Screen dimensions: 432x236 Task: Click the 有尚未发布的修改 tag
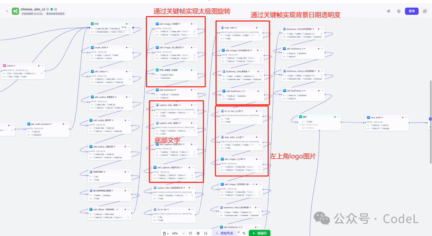click(x=55, y=14)
